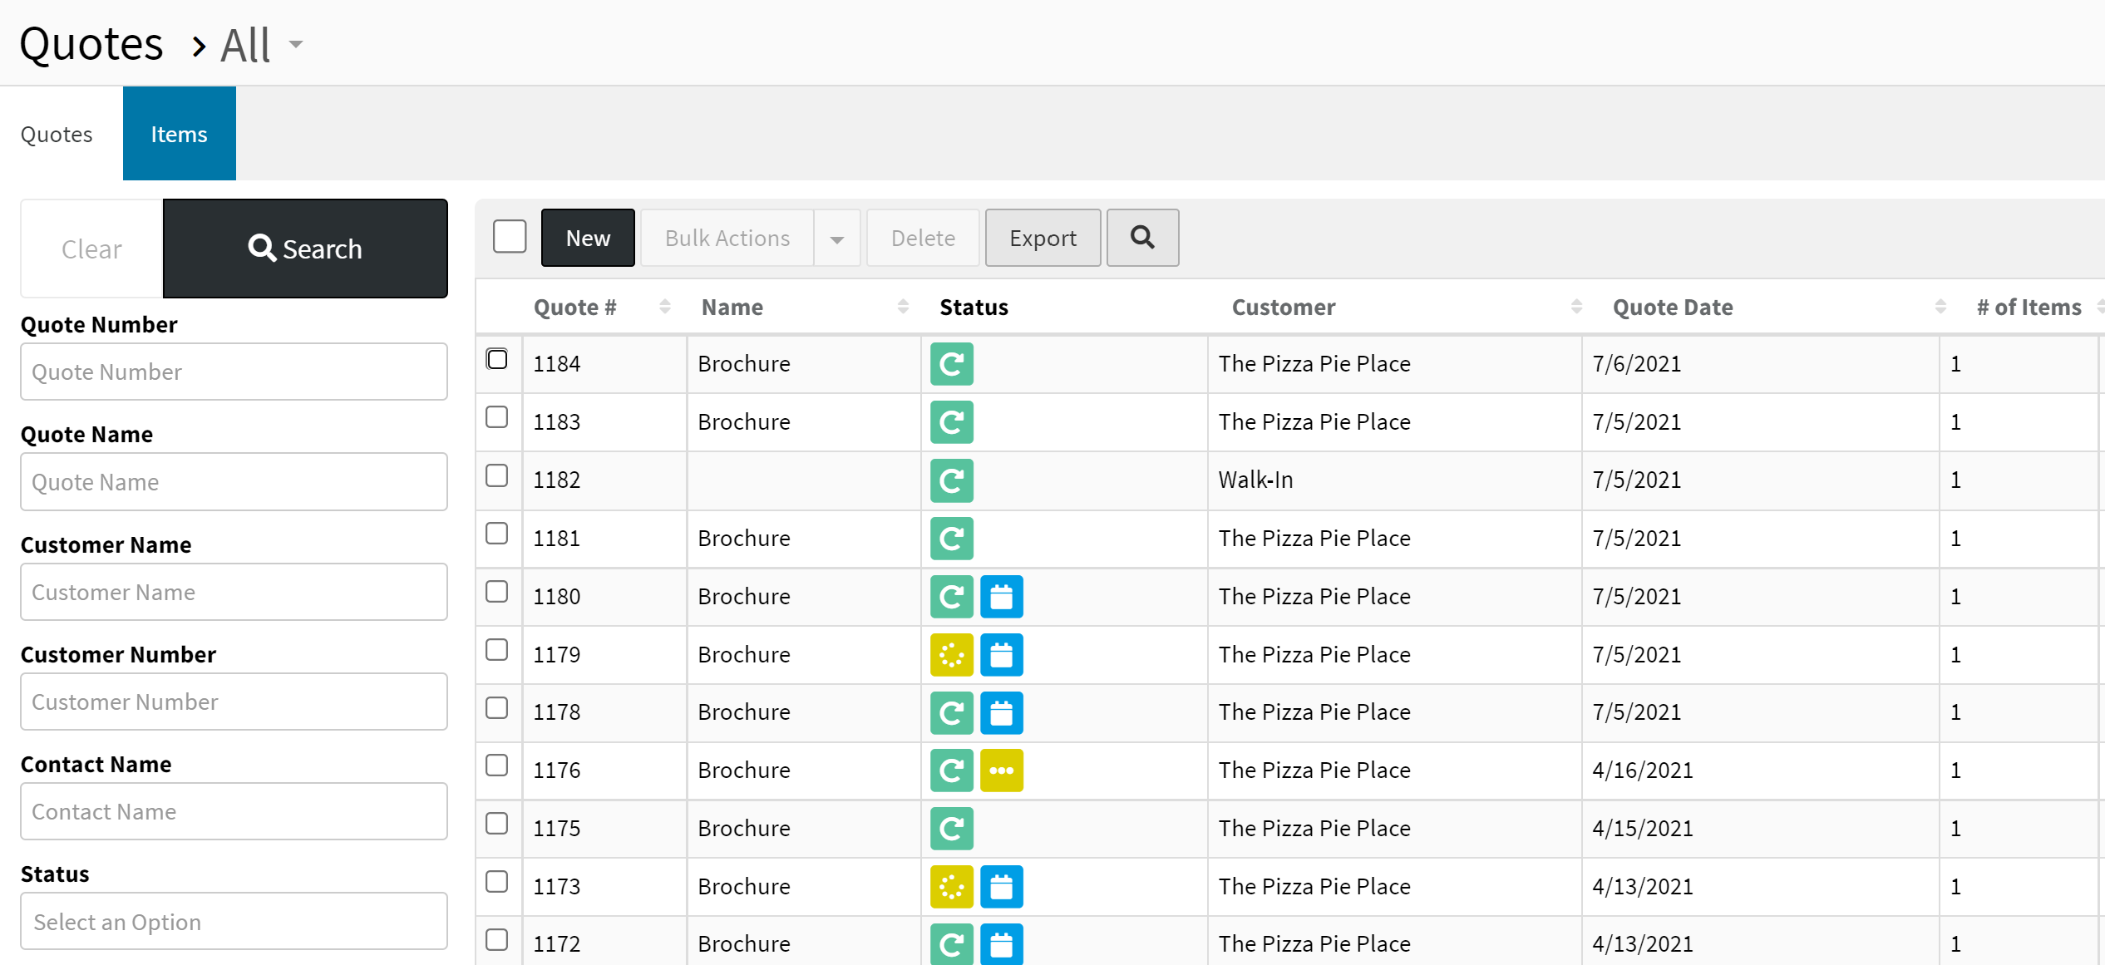Select the Items tab
The image size is (2105, 965).
point(179,134)
